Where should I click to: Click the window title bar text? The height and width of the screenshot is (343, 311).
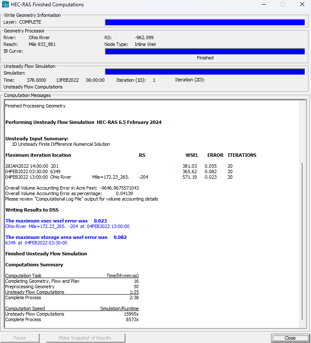pyautogui.click(x=48, y=5)
